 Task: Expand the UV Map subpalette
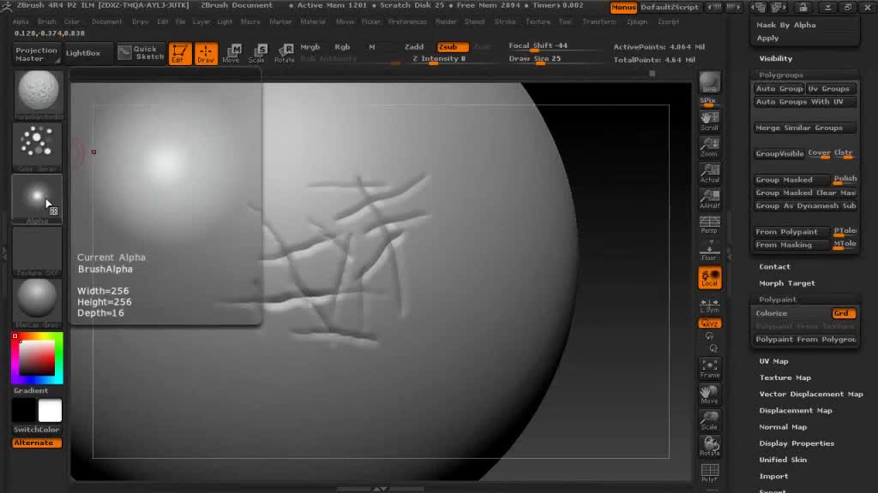(x=773, y=361)
